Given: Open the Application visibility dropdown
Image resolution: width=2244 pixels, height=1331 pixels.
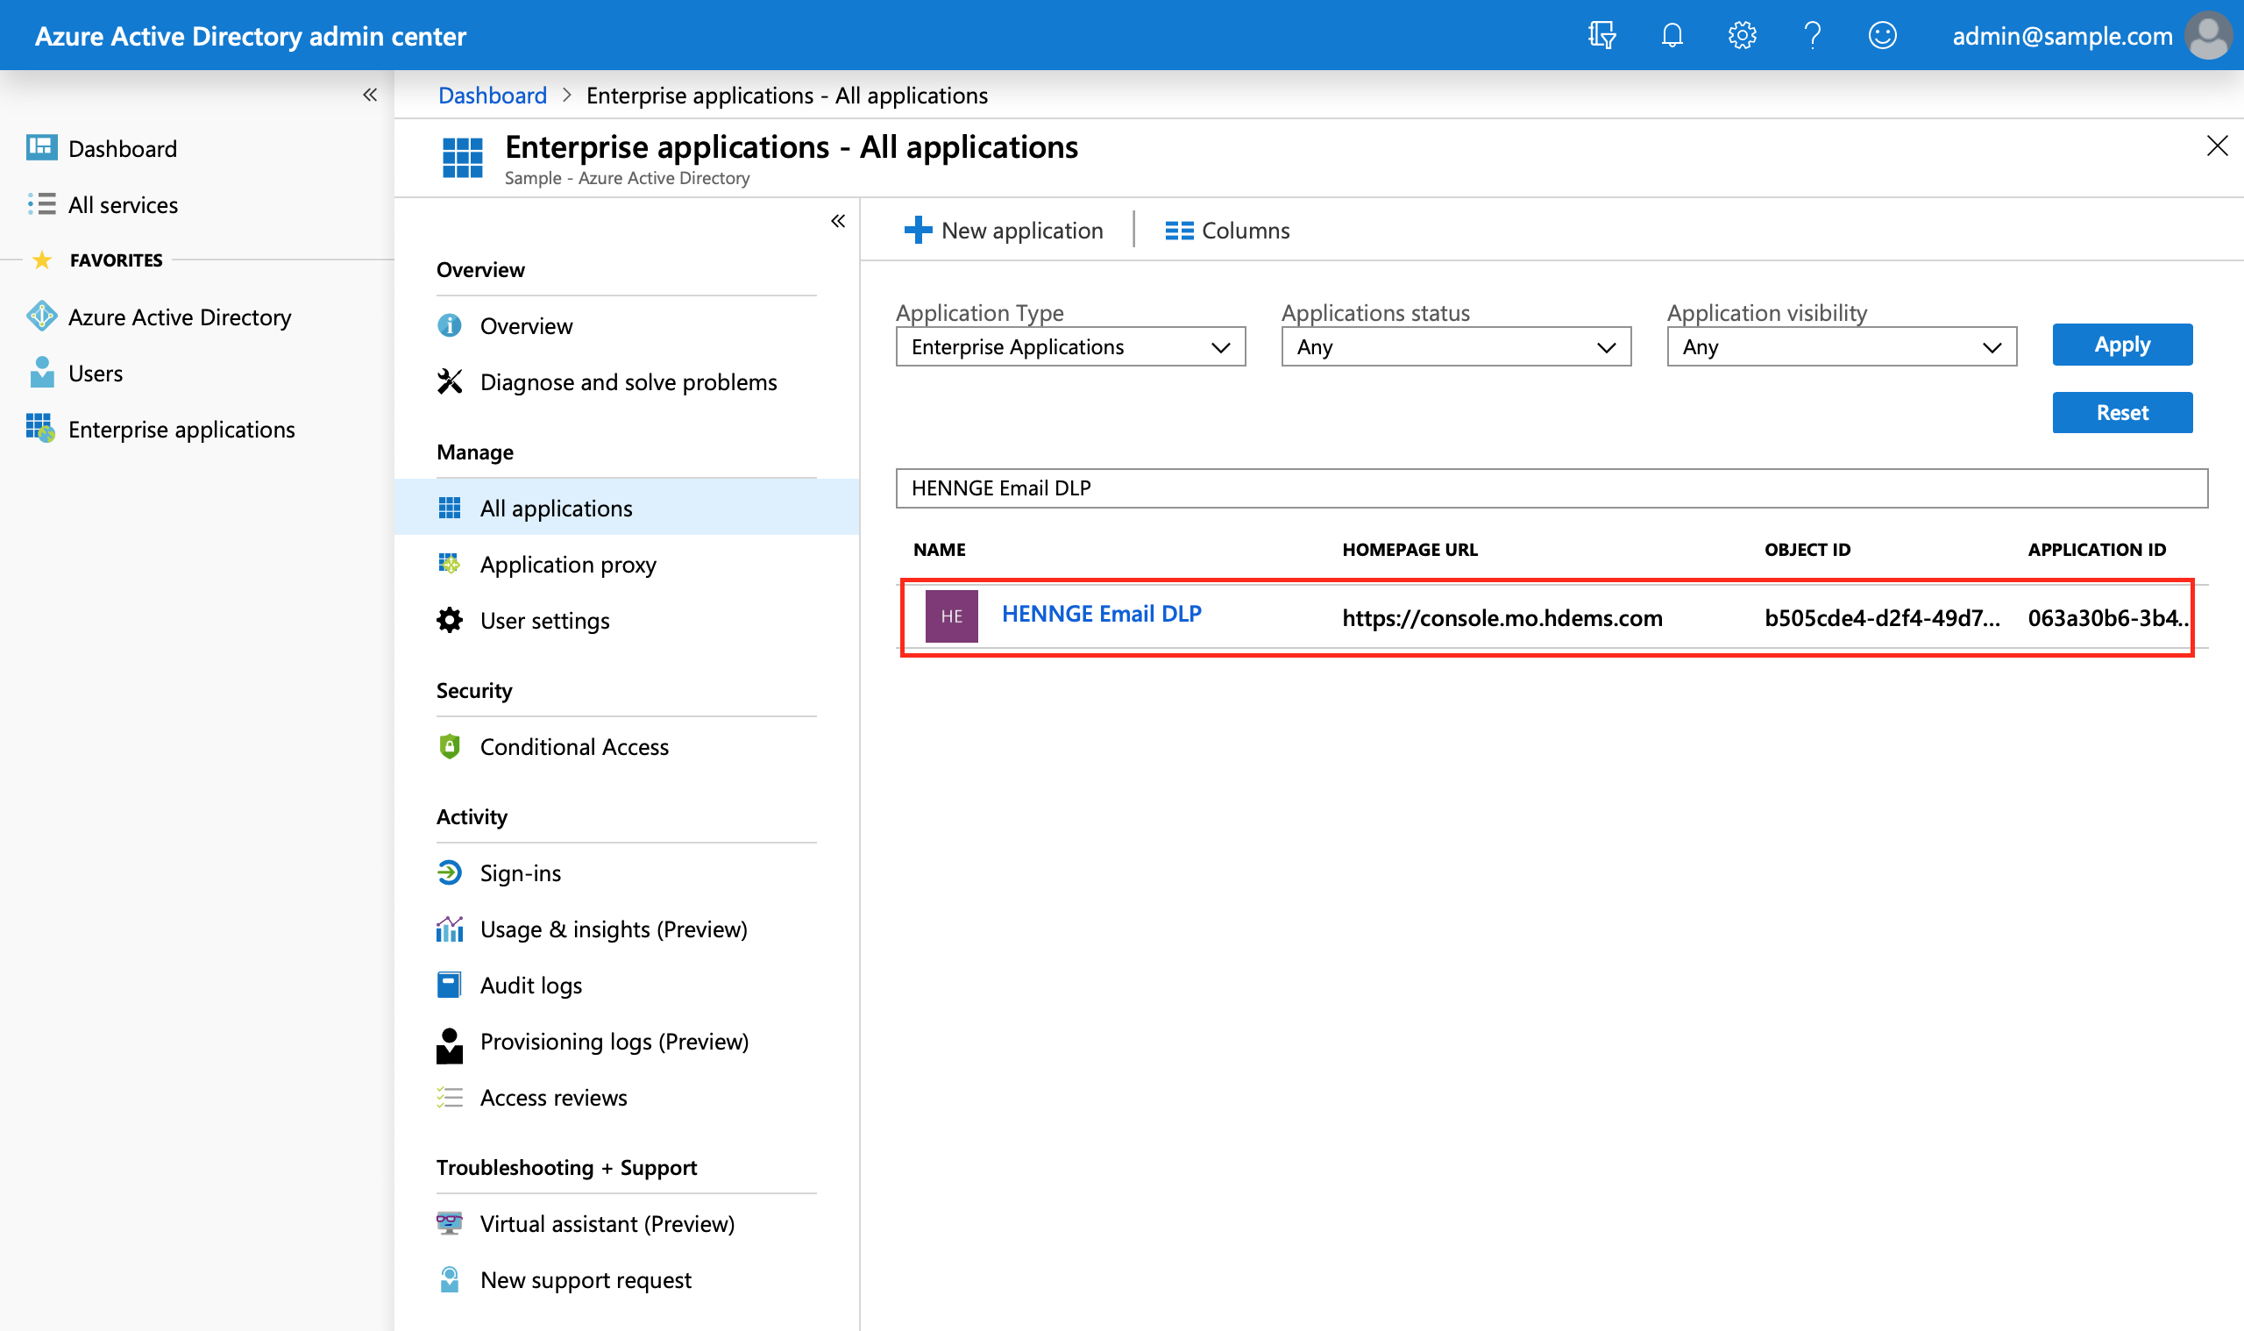Looking at the screenshot, I should (1842, 347).
